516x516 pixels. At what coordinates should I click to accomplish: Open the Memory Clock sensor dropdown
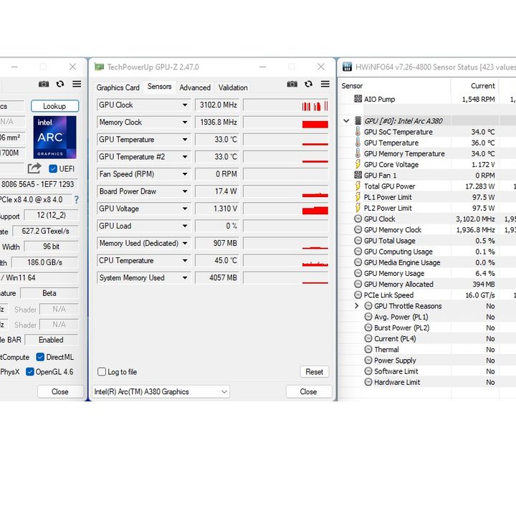pyautogui.click(x=185, y=122)
